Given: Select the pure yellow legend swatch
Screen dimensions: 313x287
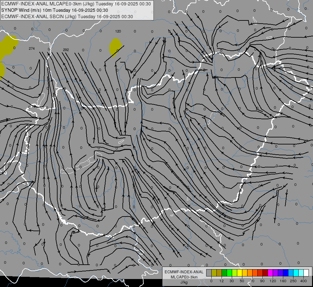Looking at the screenshot, I should (240, 273).
